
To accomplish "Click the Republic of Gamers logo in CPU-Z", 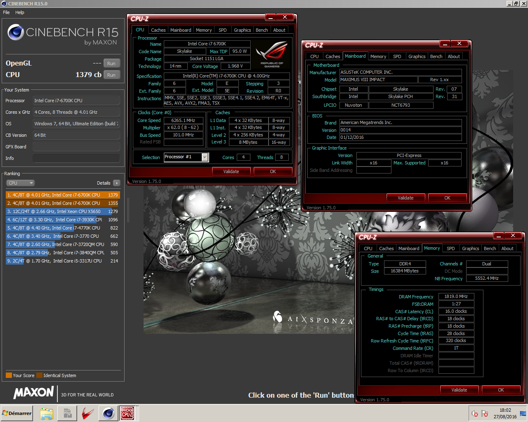I will click(x=271, y=54).
